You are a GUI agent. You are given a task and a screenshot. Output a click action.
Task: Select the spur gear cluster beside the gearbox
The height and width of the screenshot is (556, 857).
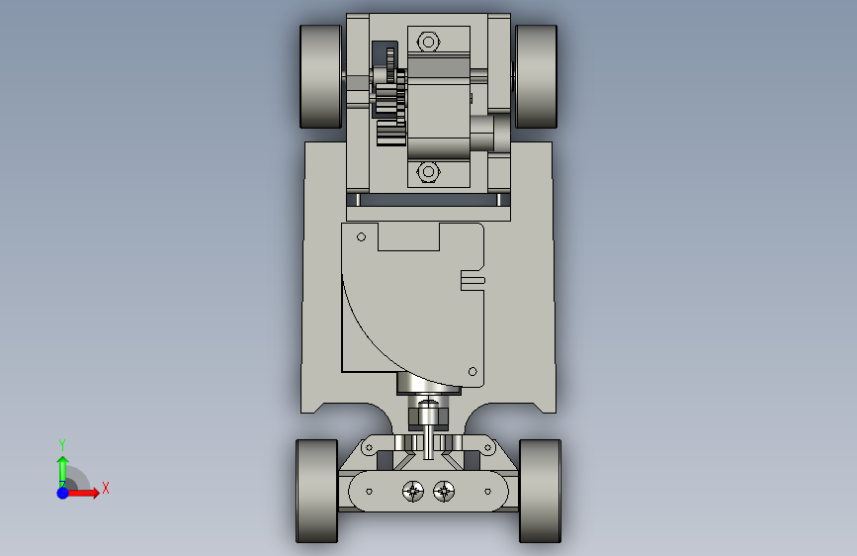coord(390,97)
